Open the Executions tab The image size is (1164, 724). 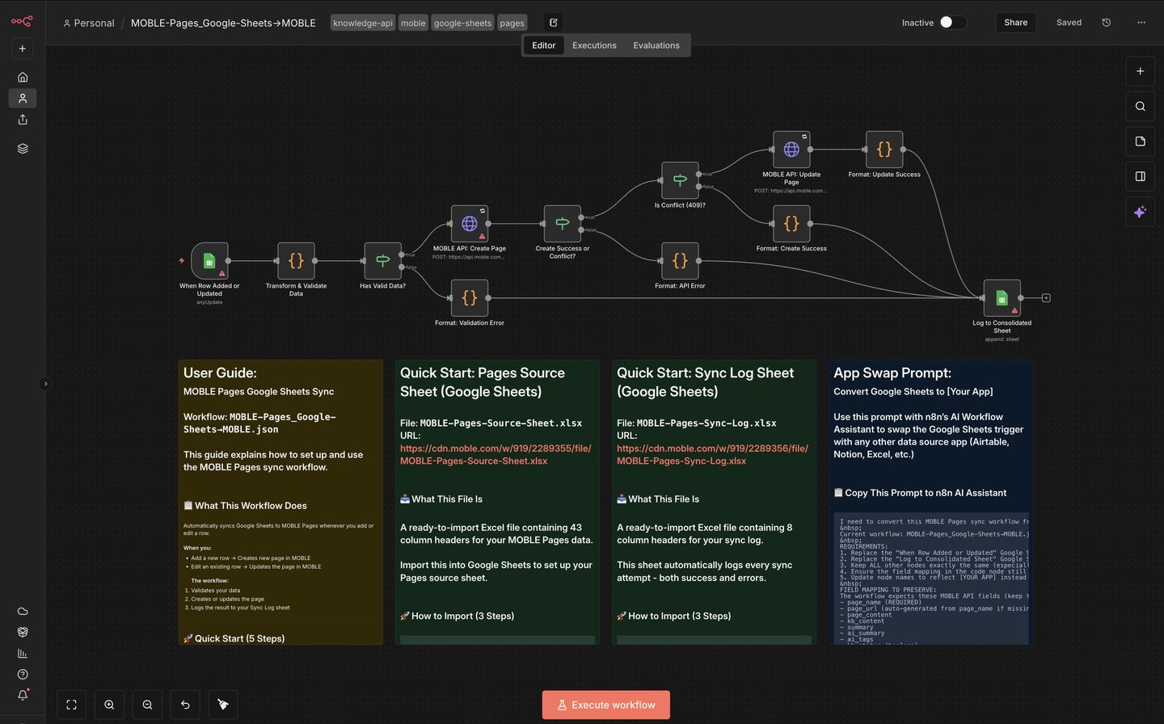pos(594,45)
